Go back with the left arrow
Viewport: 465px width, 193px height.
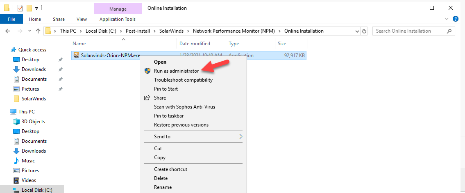8,31
